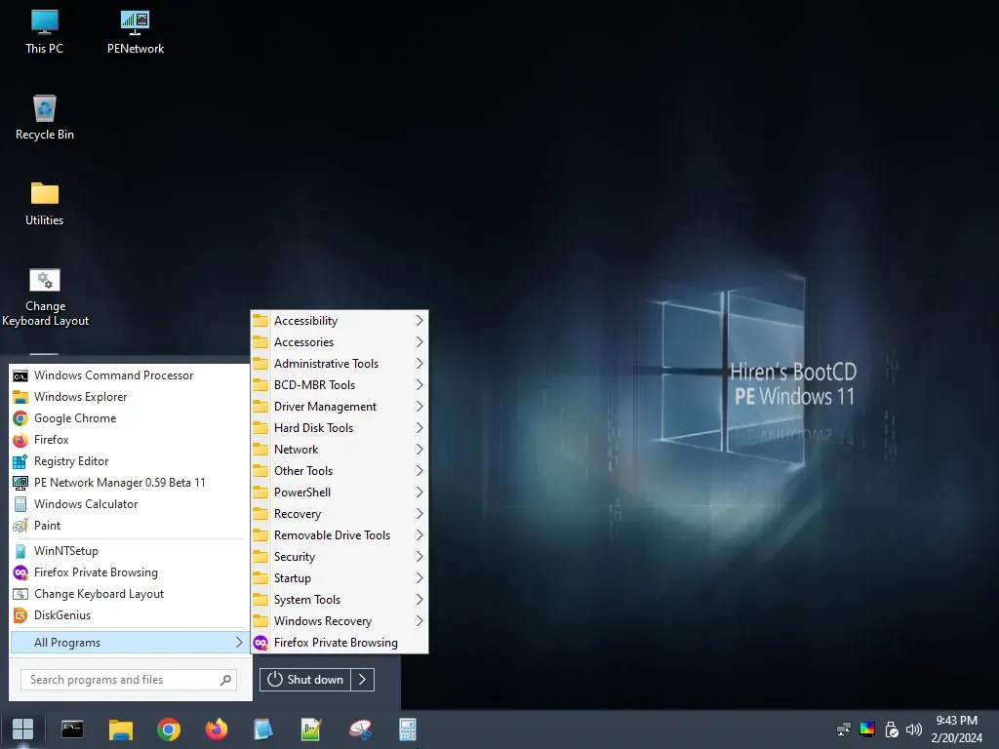This screenshot has width=999, height=749.
Task: Open WinNTSetup from Start menu
Action: pyautogui.click(x=130, y=551)
